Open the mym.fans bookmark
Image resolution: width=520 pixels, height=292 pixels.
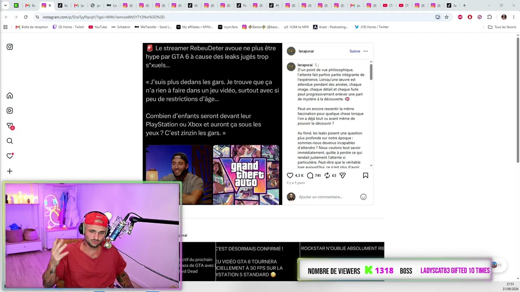tap(227, 27)
